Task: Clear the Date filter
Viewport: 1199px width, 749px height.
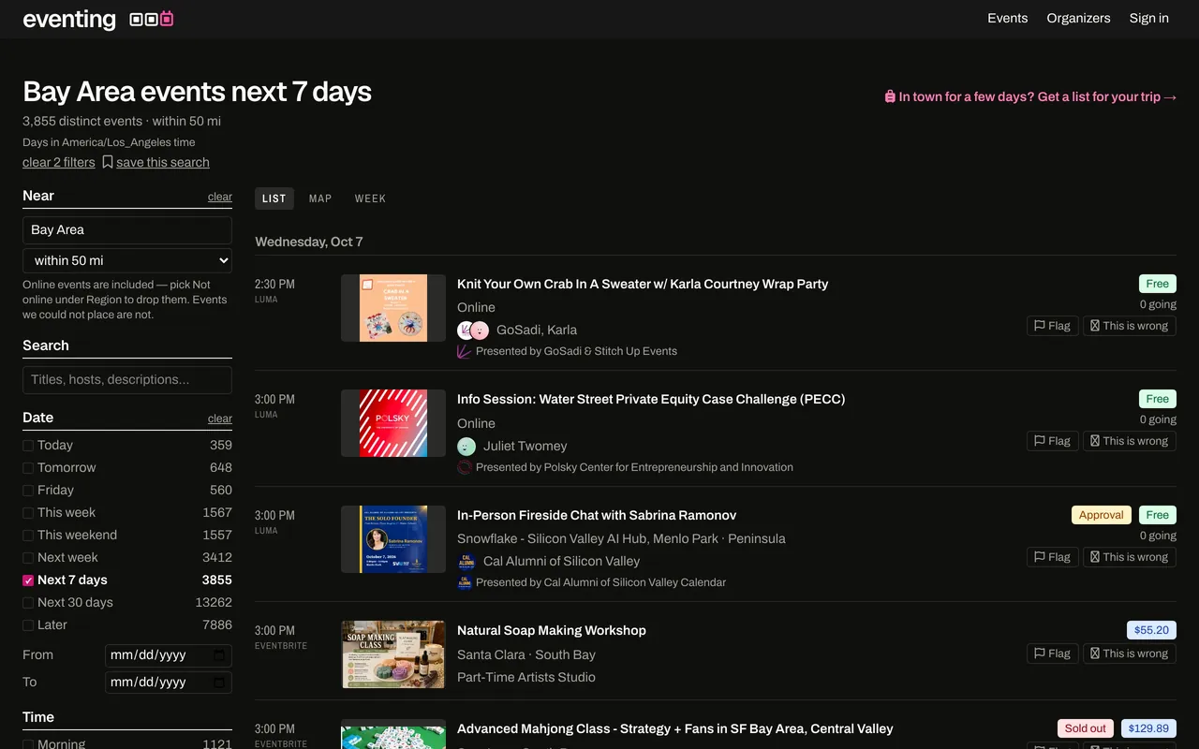Action: point(220,419)
